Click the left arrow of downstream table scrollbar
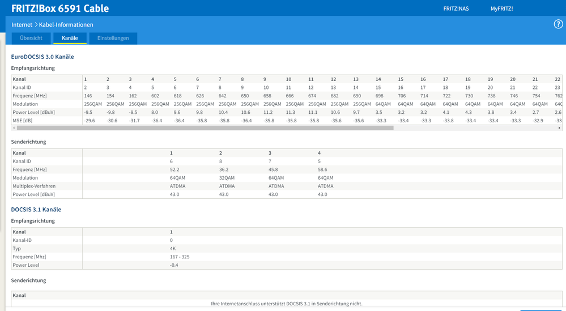Image resolution: width=566 pixels, height=311 pixels. [14, 127]
